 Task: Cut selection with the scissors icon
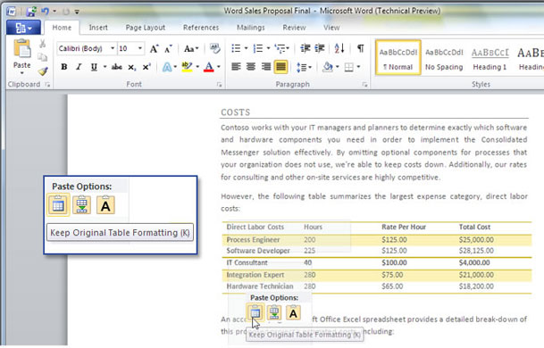tap(42, 44)
